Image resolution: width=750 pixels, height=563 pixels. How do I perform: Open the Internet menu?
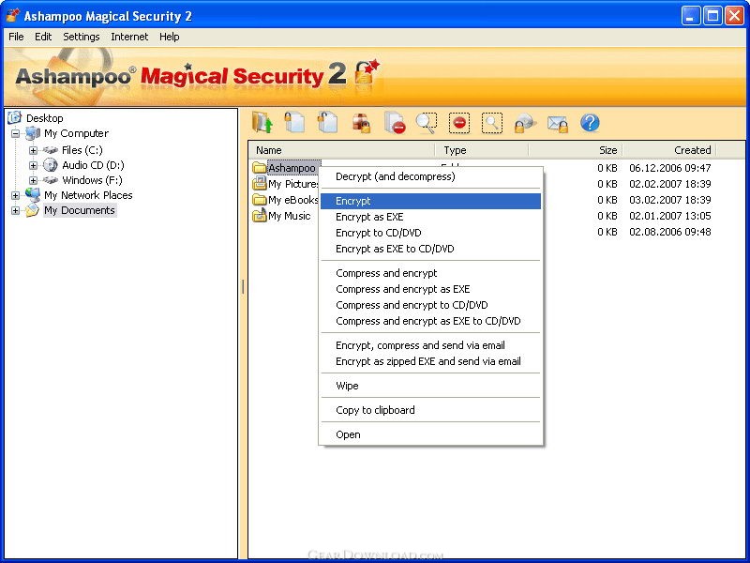click(x=129, y=37)
